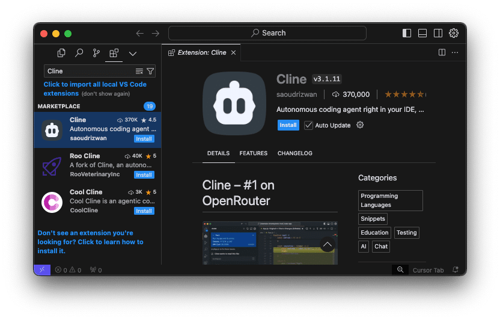Install the Cool Cline extension

point(144,211)
